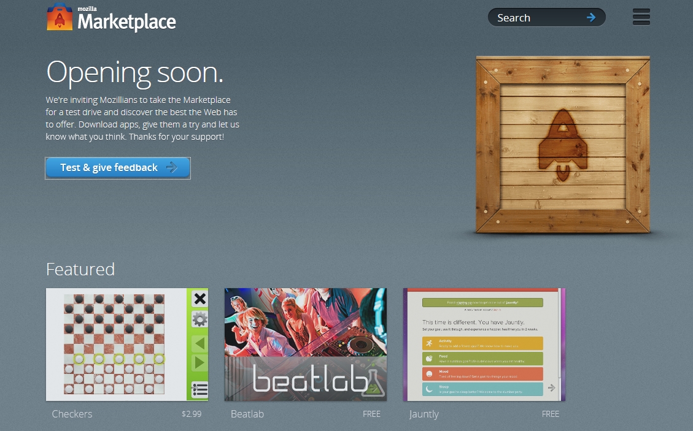Click the list icon in Checkers screenshot
Screen dimensions: 693x431
(199, 390)
